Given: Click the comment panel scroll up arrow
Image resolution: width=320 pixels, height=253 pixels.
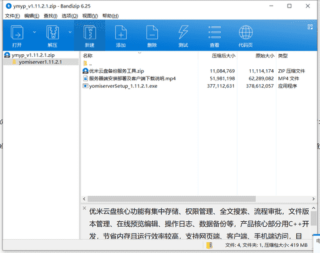Looking at the screenshot, I should coord(314,208).
